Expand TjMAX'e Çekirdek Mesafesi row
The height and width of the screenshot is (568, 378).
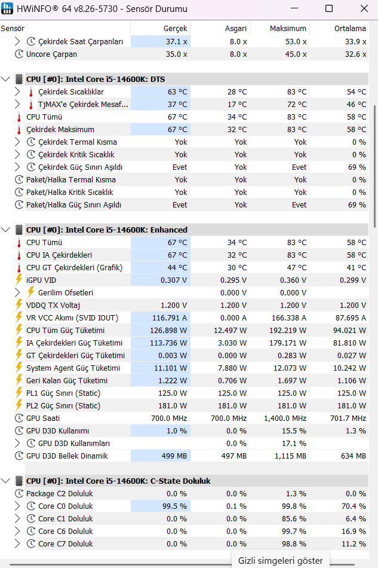pos(17,104)
